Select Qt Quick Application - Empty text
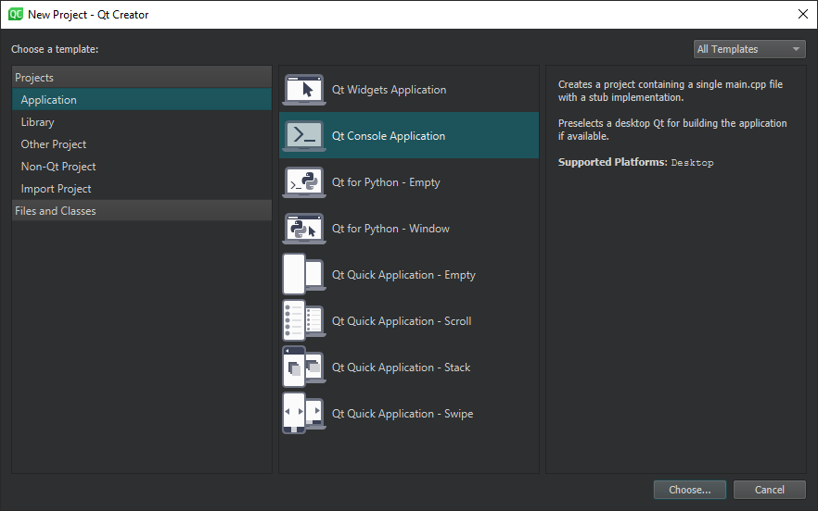818x511 pixels. [403, 275]
